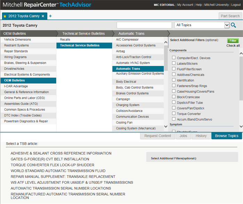Click the Technical Service Bulletins breadcrumb

pos(83,33)
